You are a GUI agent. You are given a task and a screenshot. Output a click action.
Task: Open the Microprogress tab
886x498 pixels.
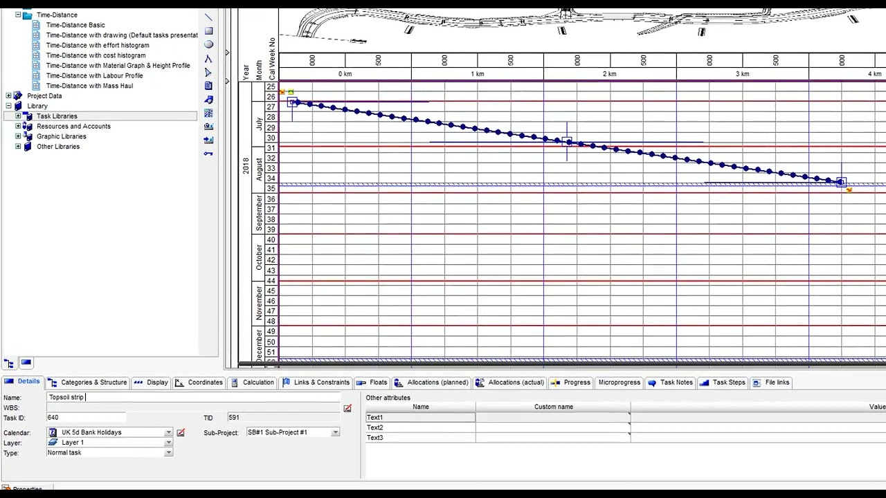coord(620,382)
